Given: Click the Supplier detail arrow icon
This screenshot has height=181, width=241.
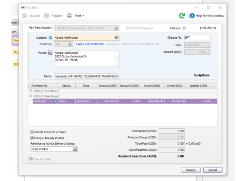Looking at the screenshot, I should [x=51, y=38].
